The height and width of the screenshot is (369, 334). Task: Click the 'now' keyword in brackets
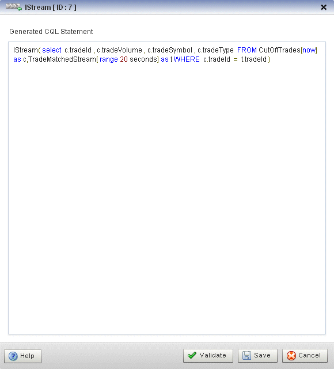(x=309, y=50)
